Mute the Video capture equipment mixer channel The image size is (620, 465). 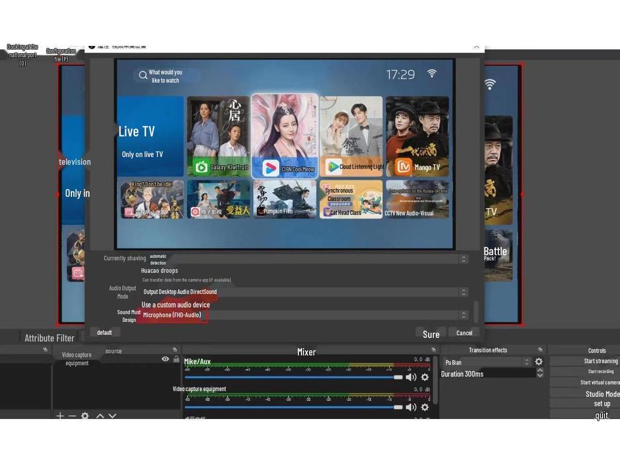click(411, 407)
